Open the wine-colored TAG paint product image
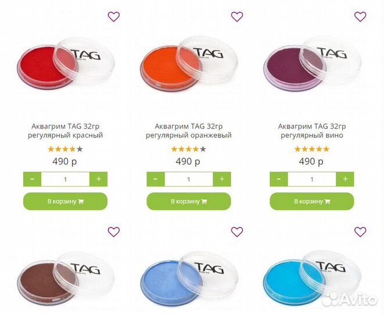 pos(313,65)
